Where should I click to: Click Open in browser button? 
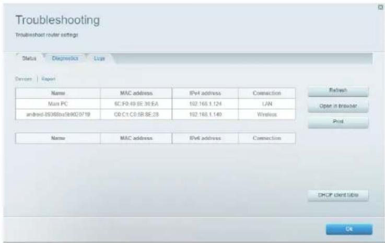coord(338,106)
